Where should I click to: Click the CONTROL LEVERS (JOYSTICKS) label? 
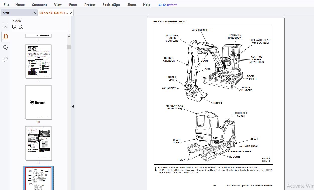pos(257,60)
